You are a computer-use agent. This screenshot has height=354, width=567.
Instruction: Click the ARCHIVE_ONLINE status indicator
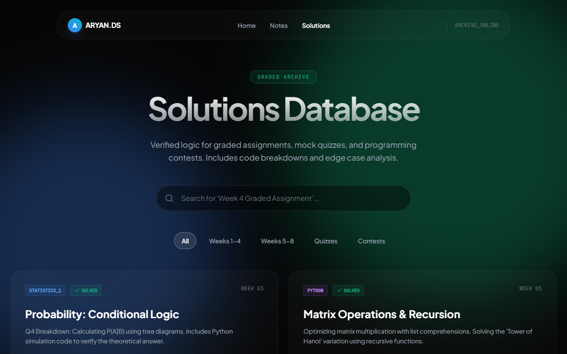click(476, 25)
